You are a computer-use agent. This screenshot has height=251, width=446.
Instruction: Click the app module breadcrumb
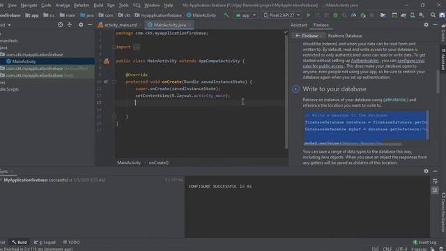tap(32, 15)
